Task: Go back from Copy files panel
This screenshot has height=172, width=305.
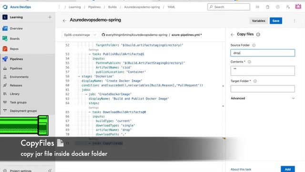Action: click(x=233, y=35)
